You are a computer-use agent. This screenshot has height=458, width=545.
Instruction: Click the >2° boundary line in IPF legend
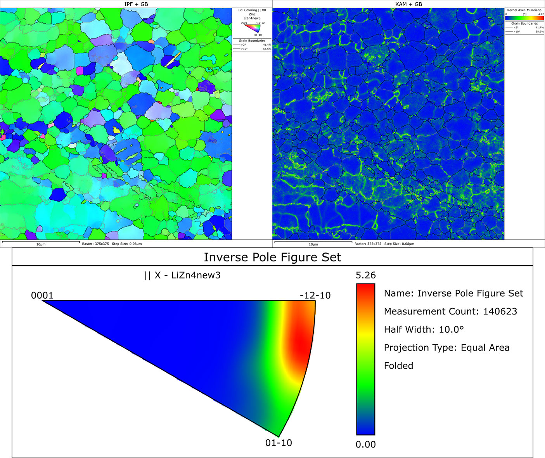click(237, 45)
